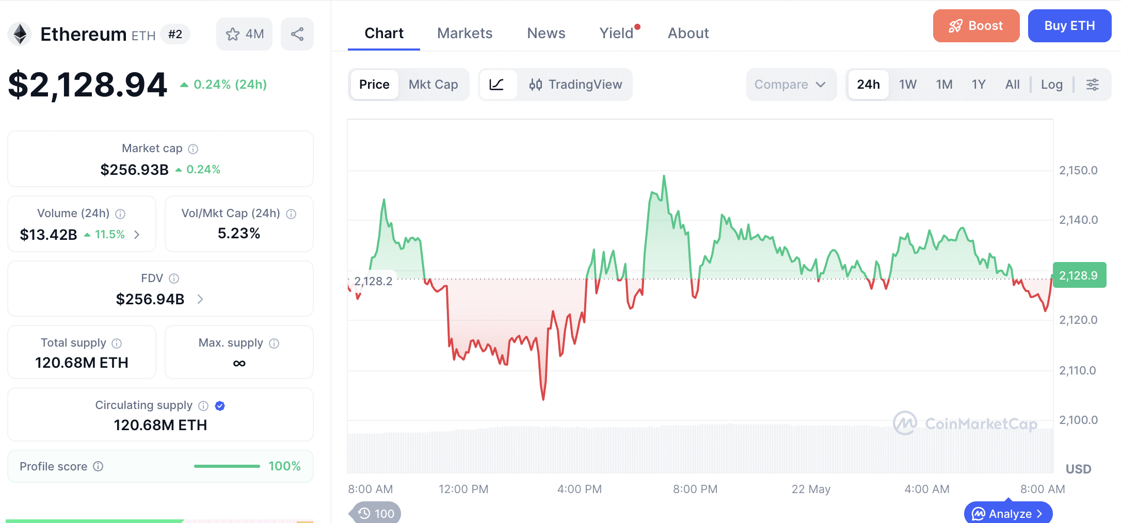Viewport: 1121px width, 523px height.
Task: Open the About tab
Action: click(x=688, y=34)
